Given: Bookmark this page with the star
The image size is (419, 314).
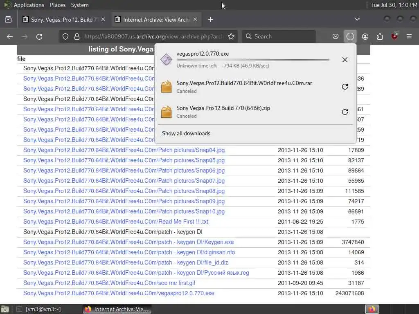Looking at the screenshot, I should pos(231,36).
